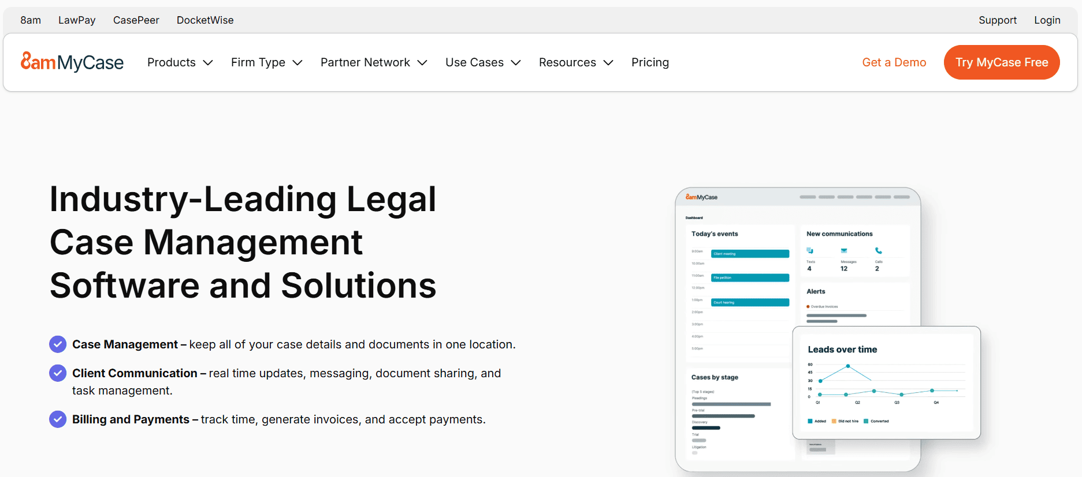Click the Get a Demo link
Image resolution: width=1082 pixels, height=477 pixels.
click(894, 62)
